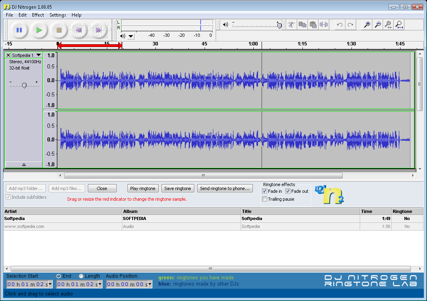The height and width of the screenshot is (301, 427).
Task: Sort list by Artist column header
Action: coord(63,212)
